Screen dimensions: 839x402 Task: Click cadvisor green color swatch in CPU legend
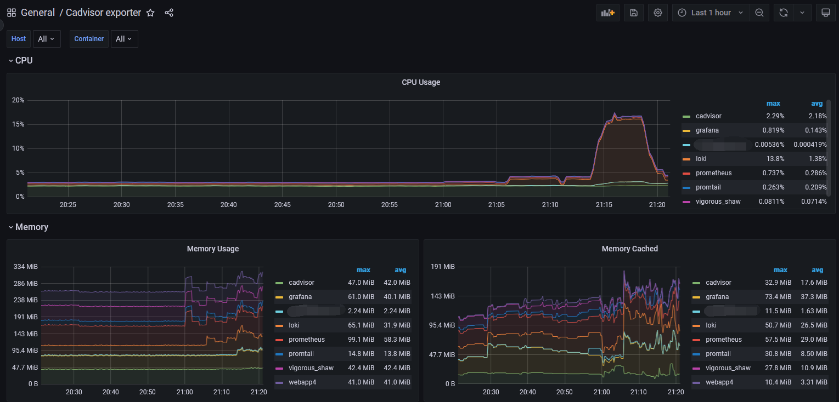[686, 116]
